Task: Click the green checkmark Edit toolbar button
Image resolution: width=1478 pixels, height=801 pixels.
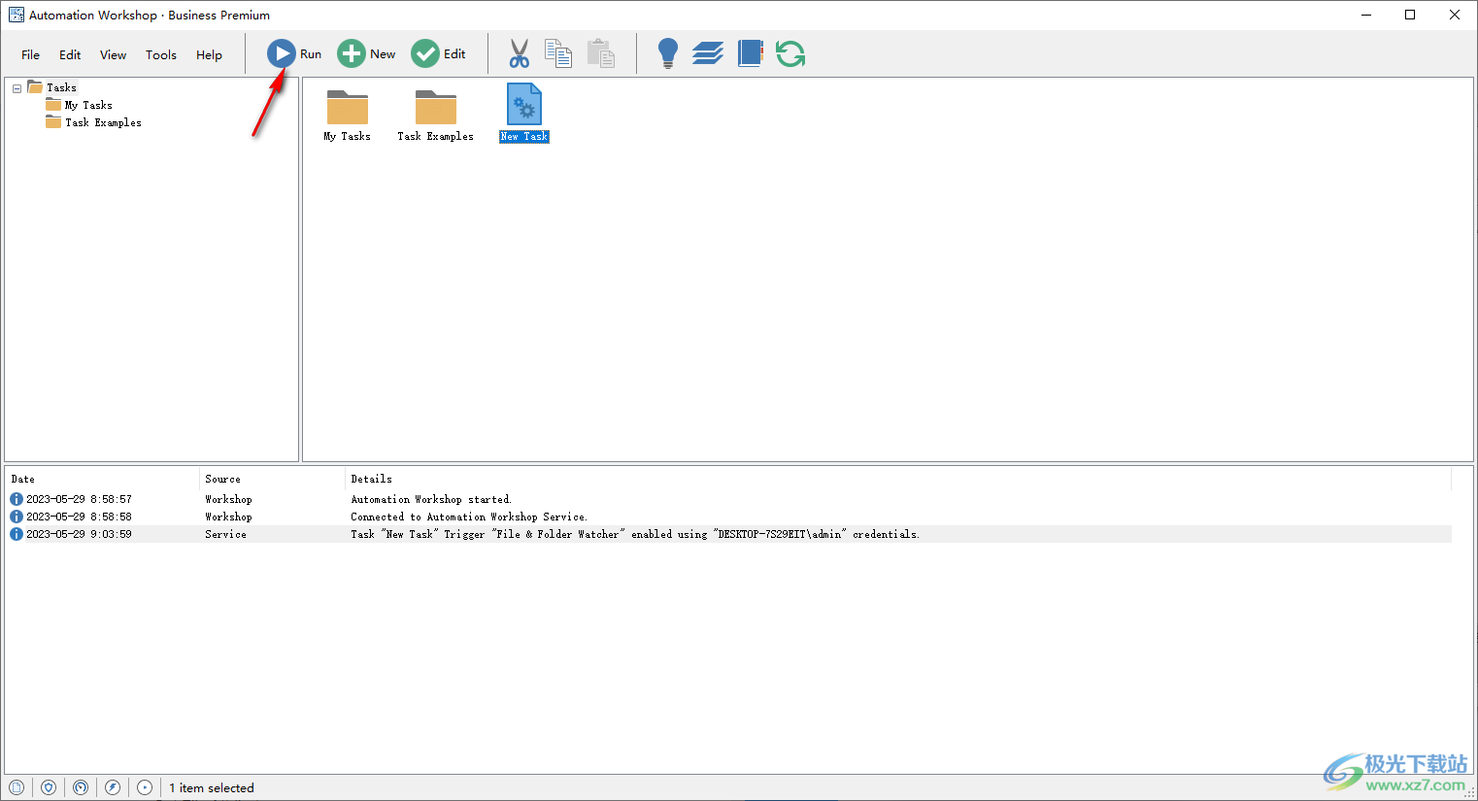Action: click(438, 53)
